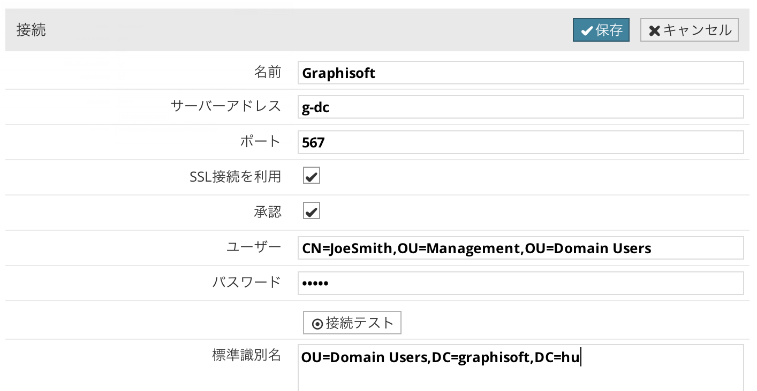
Task: Click the ユーザー label text
Action: click(253, 247)
